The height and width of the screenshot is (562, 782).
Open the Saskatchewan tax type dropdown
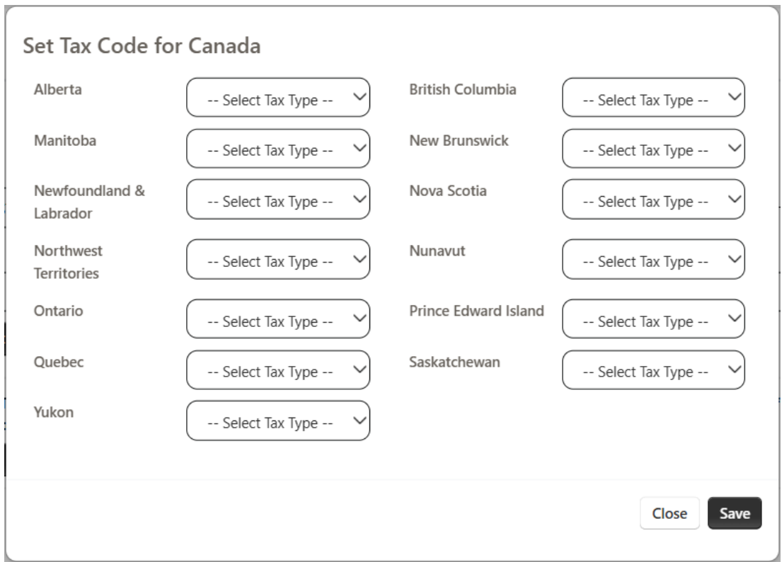pyautogui.click(x=653, y=370)
